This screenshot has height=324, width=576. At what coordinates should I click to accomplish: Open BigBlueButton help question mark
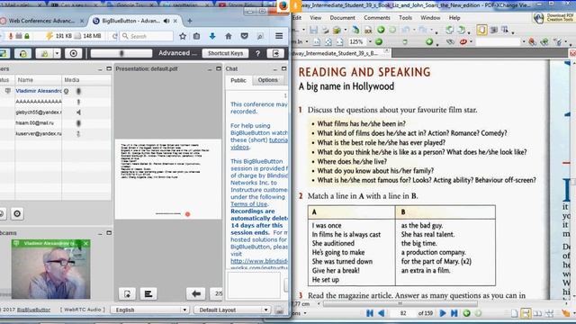258,54
